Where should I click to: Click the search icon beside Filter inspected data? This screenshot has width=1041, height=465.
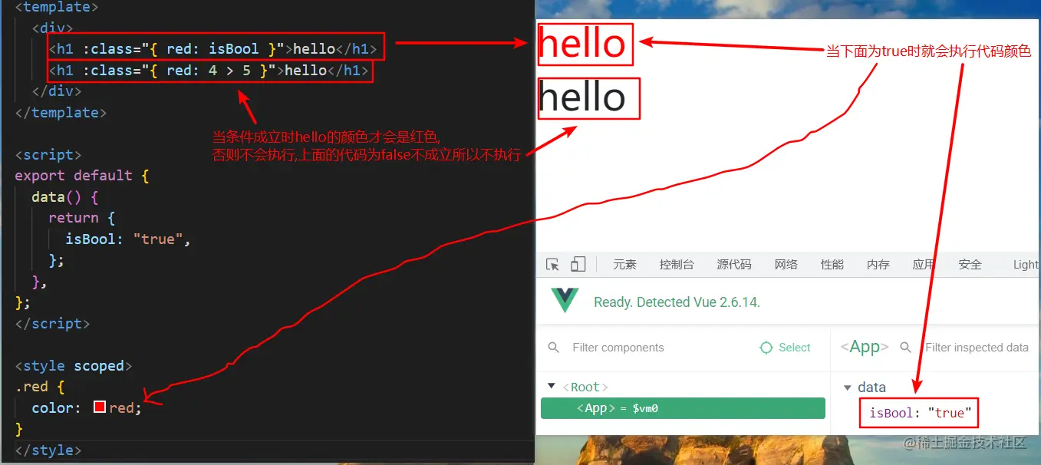(905, 348)
